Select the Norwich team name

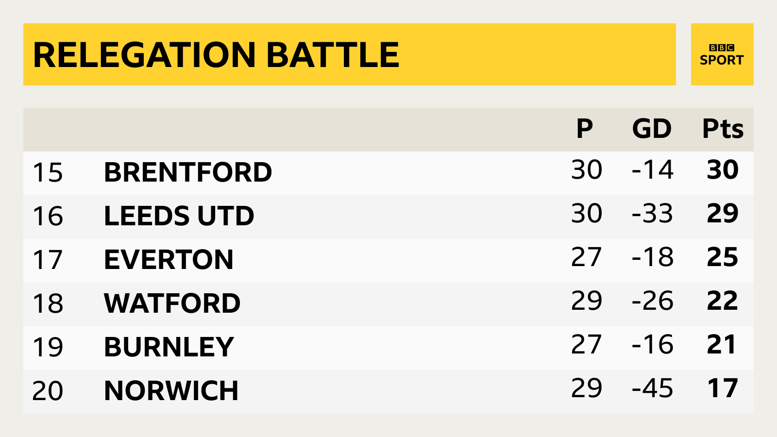(x=171, y=391)
